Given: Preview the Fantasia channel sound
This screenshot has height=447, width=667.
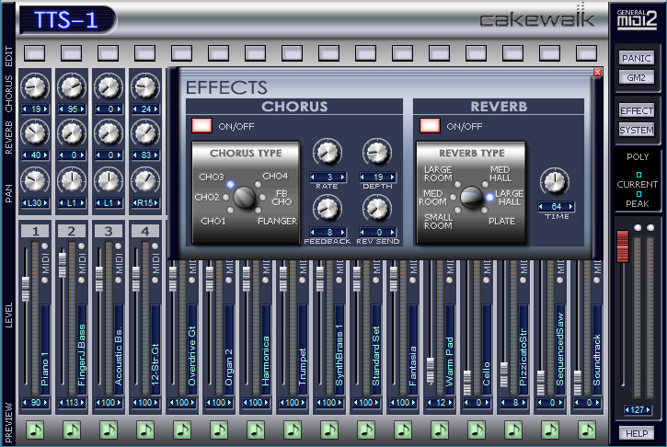Looking at the screenshot, I should click(x=403, y=430).
